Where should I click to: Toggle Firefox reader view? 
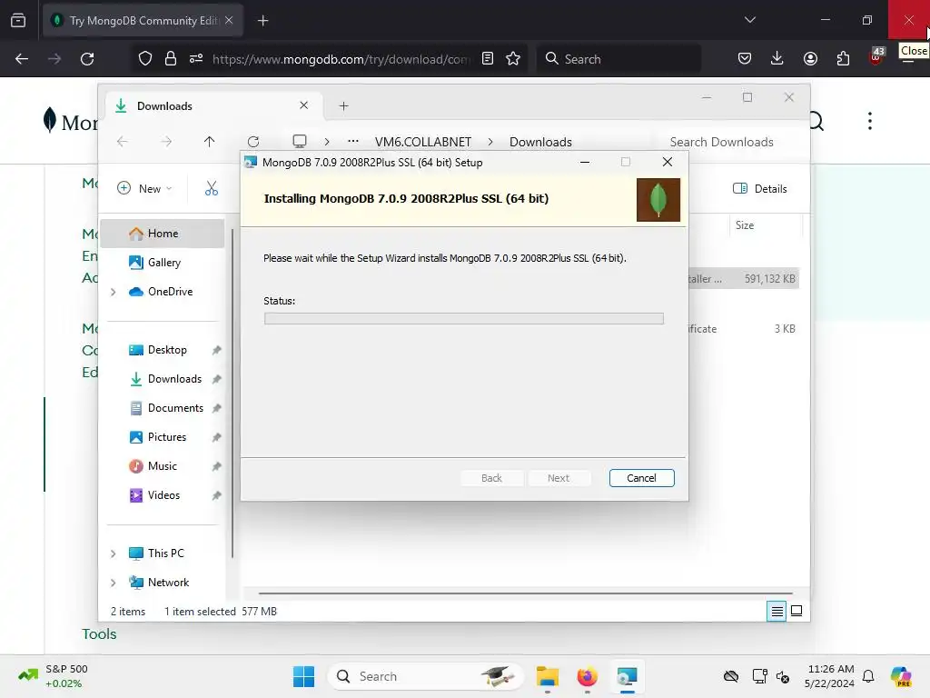click(488, 59)
